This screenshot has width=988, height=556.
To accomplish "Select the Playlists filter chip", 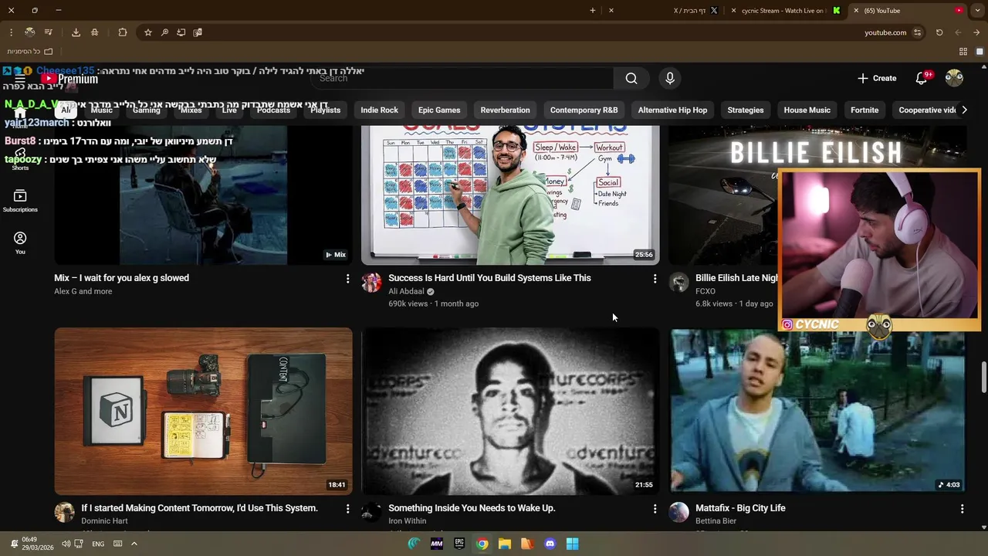I will (325, 110).
